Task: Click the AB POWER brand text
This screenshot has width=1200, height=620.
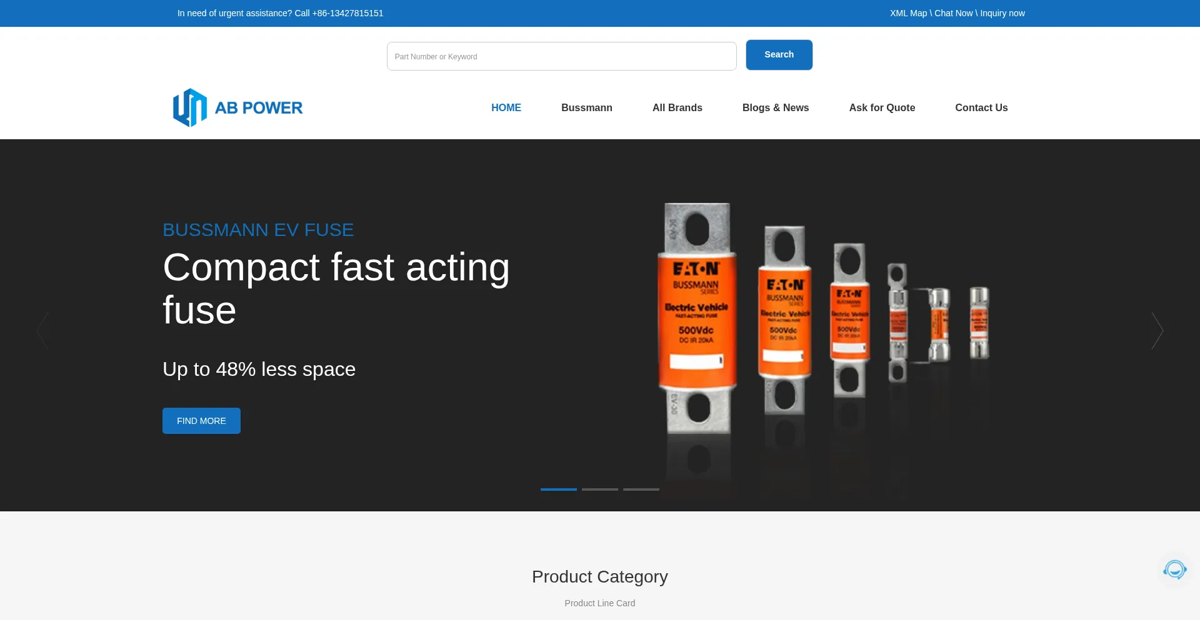Action: tap(259, 108)
